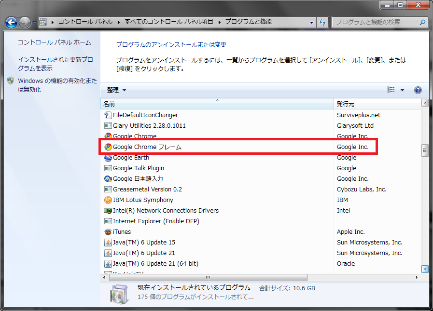Click プログラムと機能 breadcrumb segment
Image resolution: width=433 pixels, height=311 pixels.
(x=248, y=22)
